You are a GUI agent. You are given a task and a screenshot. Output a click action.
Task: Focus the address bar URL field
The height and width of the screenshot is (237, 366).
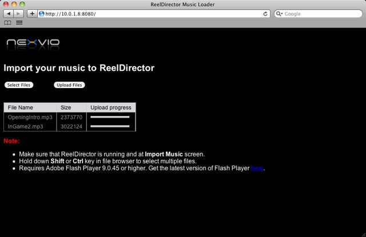tap(153, 14)
